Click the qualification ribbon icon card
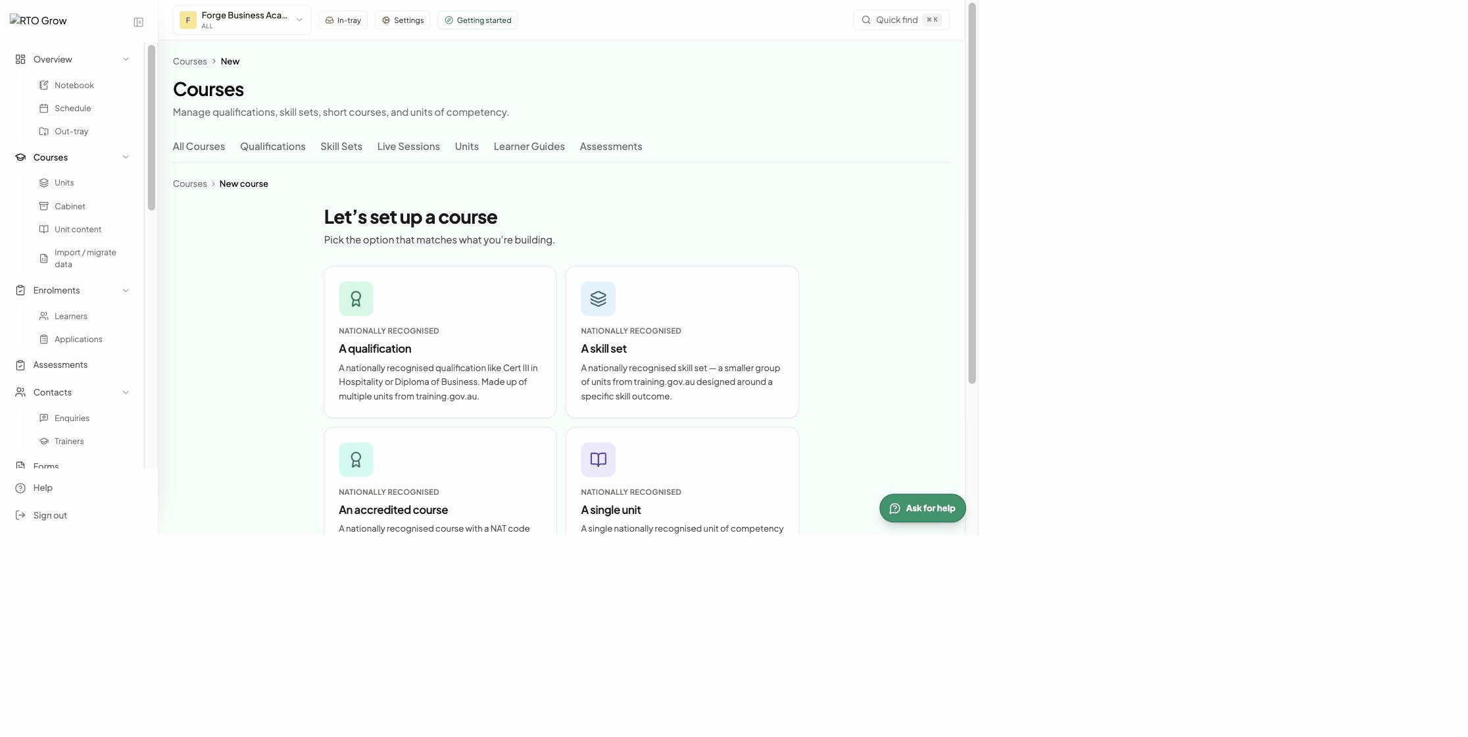This screenshot has width=1468, height=737. (356, 299)
